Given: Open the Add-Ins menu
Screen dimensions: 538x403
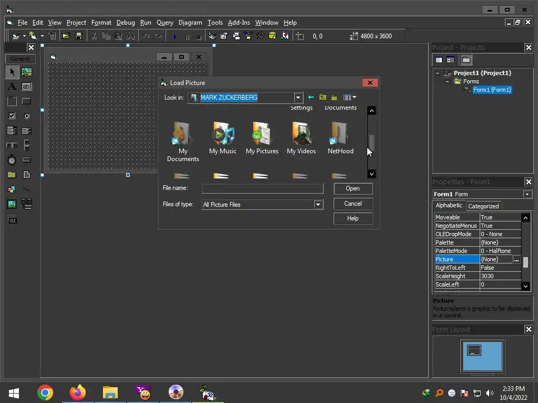Looking at the screenshot, I should pyautogui.click(x=239, y=23).
